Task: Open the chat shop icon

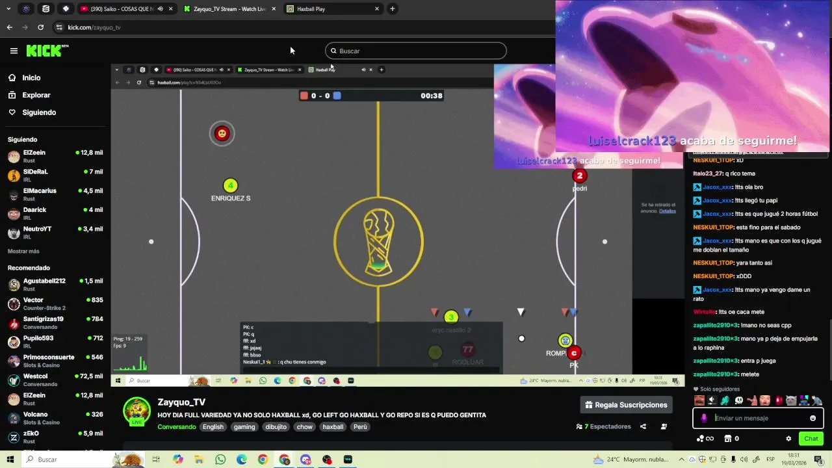Action: click(x=728, y=439)
